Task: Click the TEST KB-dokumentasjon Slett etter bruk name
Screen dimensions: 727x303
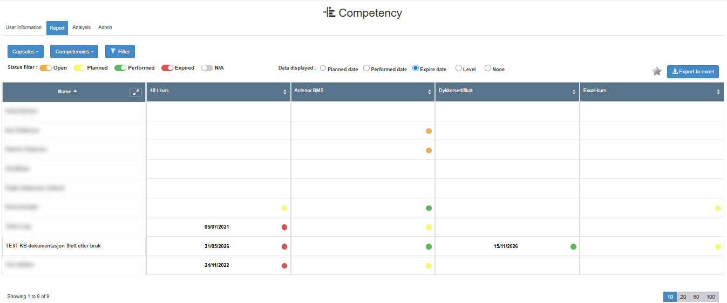Action: [53, 245]
